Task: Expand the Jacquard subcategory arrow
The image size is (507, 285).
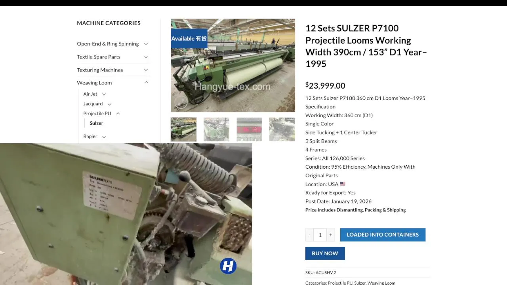Action: pos(109,104)
